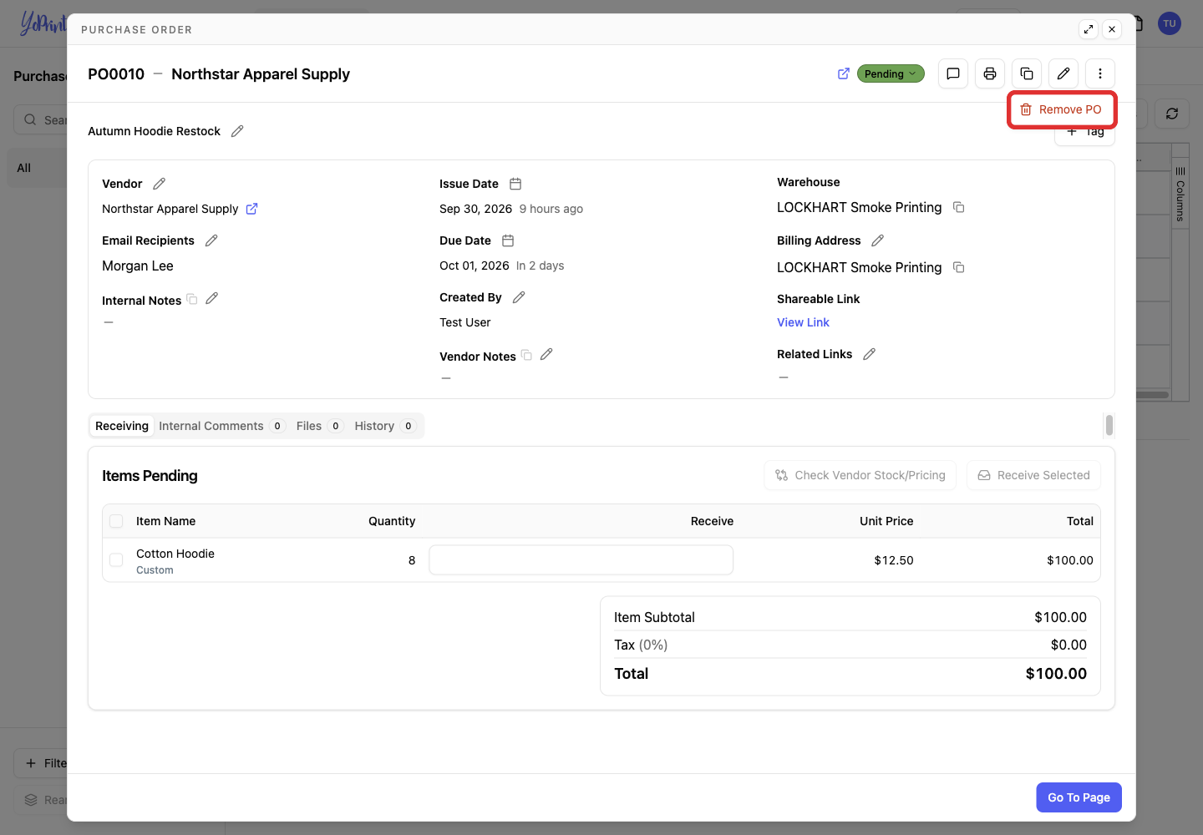Edit Vendor Notes pencil icon

tap(546, 354)
